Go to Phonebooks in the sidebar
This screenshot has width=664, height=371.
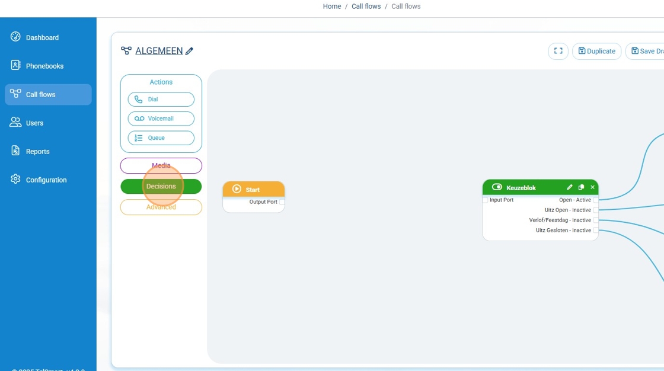click(x=44, y=66)
